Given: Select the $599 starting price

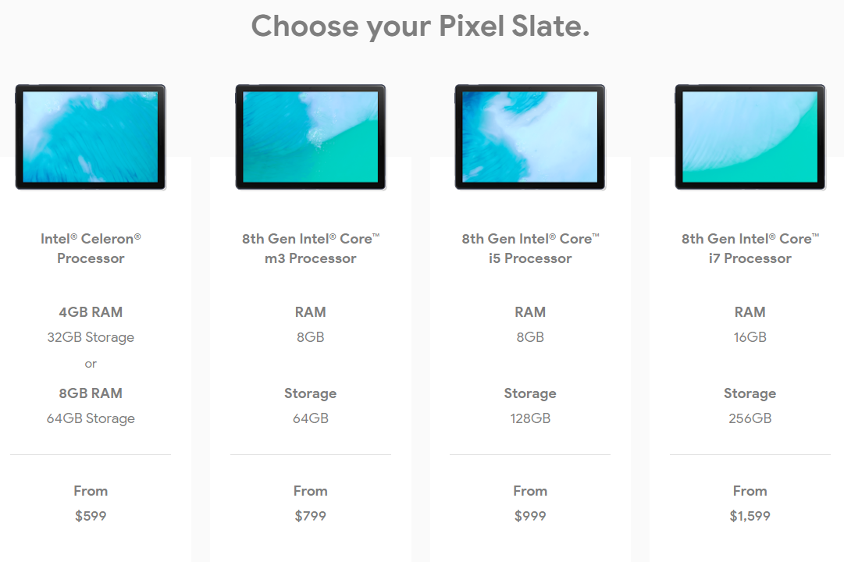Looking at the screenshot, I should (91, 516).
